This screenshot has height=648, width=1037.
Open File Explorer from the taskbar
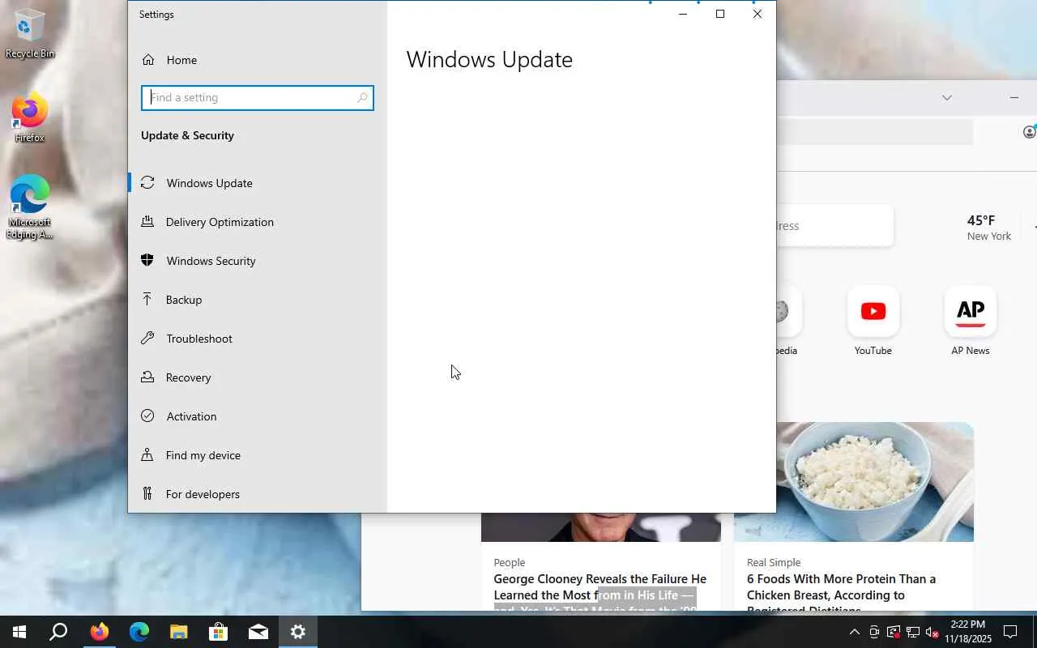pos(178,632)
